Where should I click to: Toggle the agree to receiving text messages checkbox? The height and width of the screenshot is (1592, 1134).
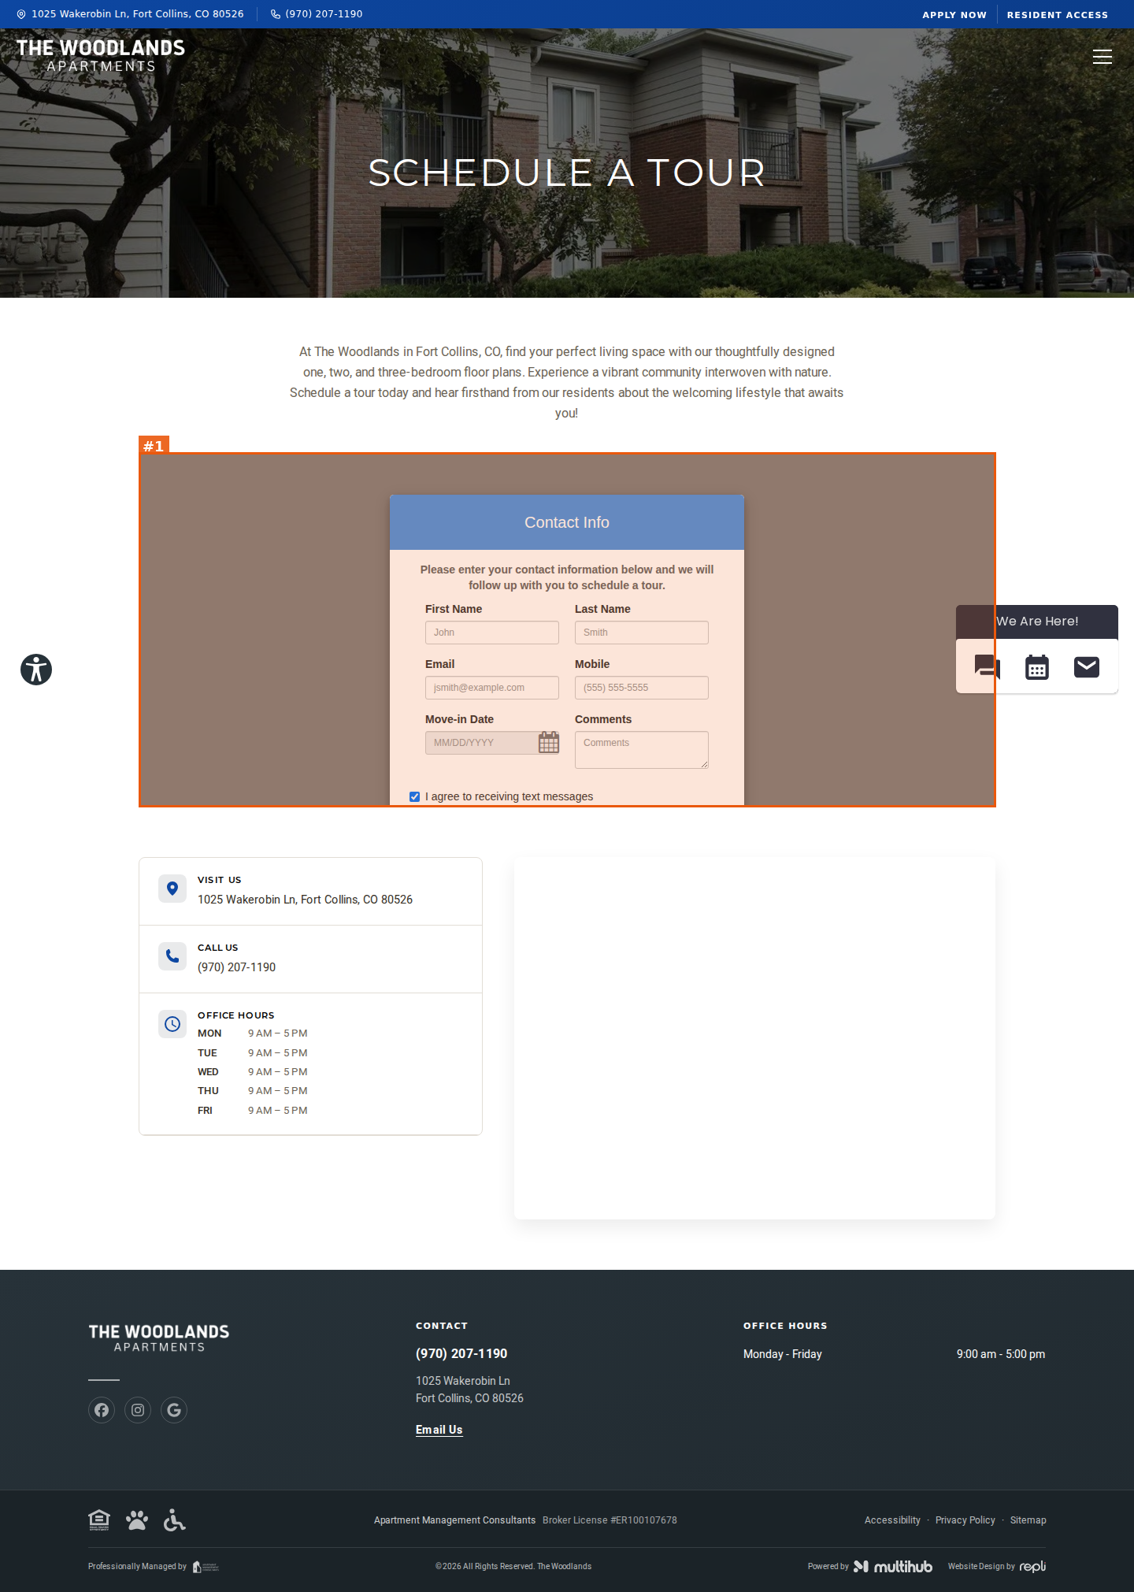[415, 796]
